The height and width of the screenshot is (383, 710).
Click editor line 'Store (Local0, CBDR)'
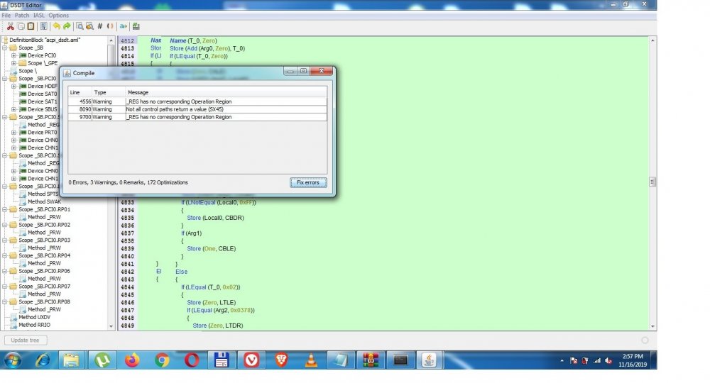[x=216, y=218]
